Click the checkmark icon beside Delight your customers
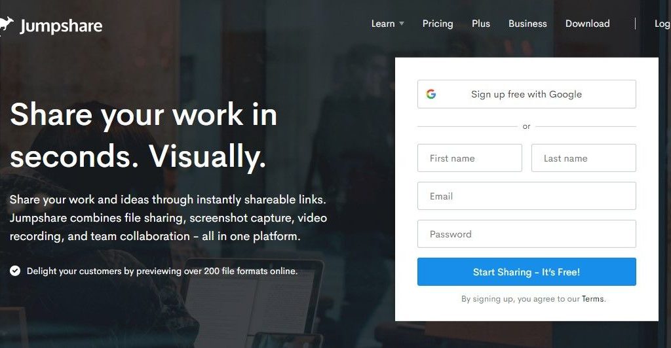 point(15,271)
